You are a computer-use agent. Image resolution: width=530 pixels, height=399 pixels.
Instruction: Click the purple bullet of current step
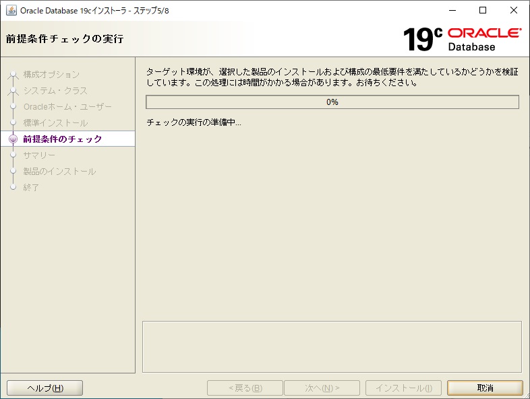(x=13, y=139)
